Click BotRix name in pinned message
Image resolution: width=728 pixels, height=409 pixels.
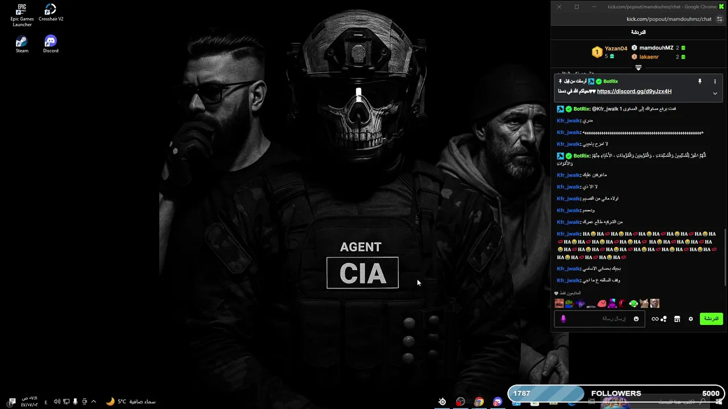(610, 81)
